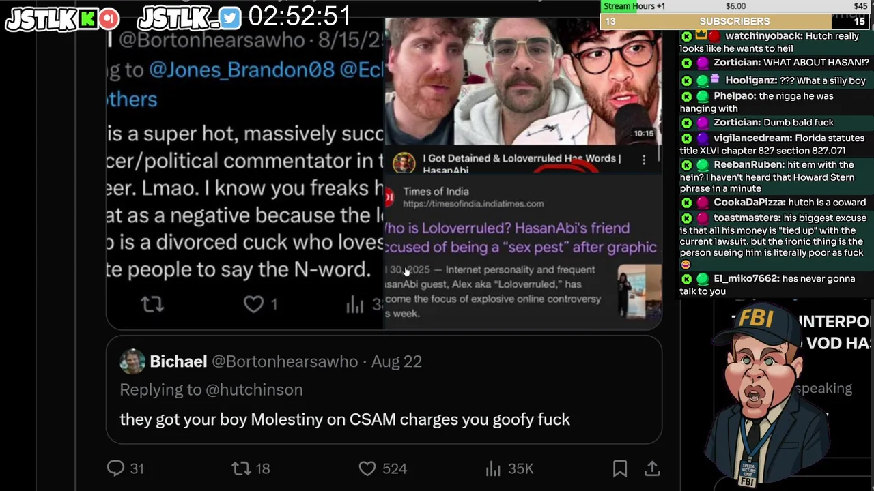Like the upper tweet with 1 like
Image resolution: width=874 pixels, height=491 pixels.
(253, 304)
